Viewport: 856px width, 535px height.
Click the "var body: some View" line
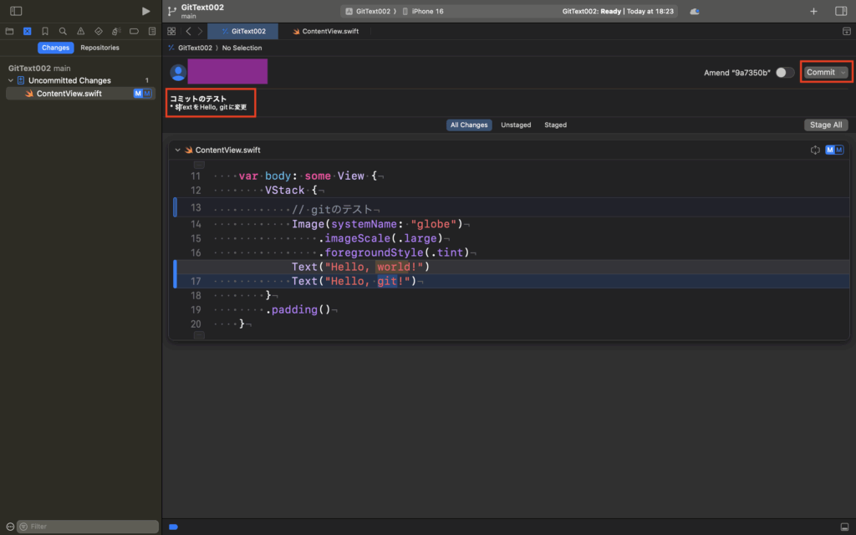308,176
